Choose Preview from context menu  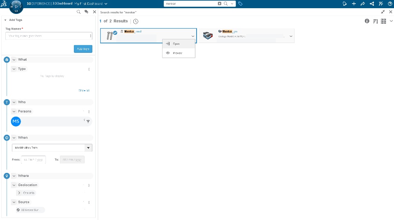point(179,53)
